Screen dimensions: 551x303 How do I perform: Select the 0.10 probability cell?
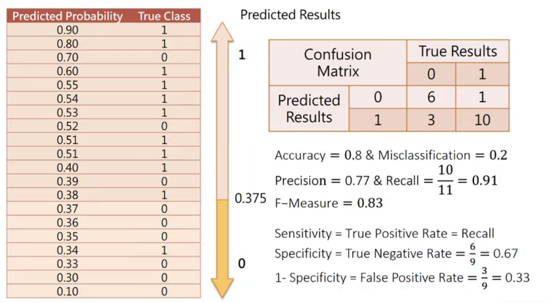[67, 292]
